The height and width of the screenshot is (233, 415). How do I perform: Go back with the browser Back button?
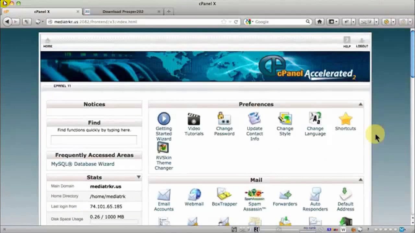[7, 22]
